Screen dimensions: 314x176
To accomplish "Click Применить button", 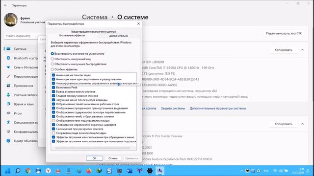I will (x=131, y=158).
